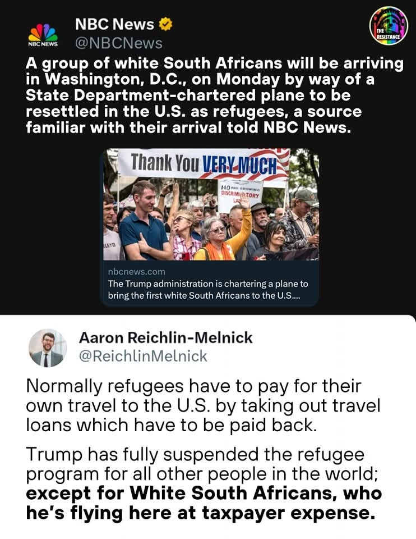416x539 pixels.
Task: Click the nbcnews.com link domain
Action: (x=137, y=272)
